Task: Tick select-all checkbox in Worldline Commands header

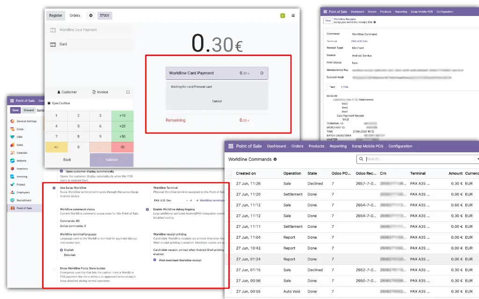Action: click(x=230, y=173)
